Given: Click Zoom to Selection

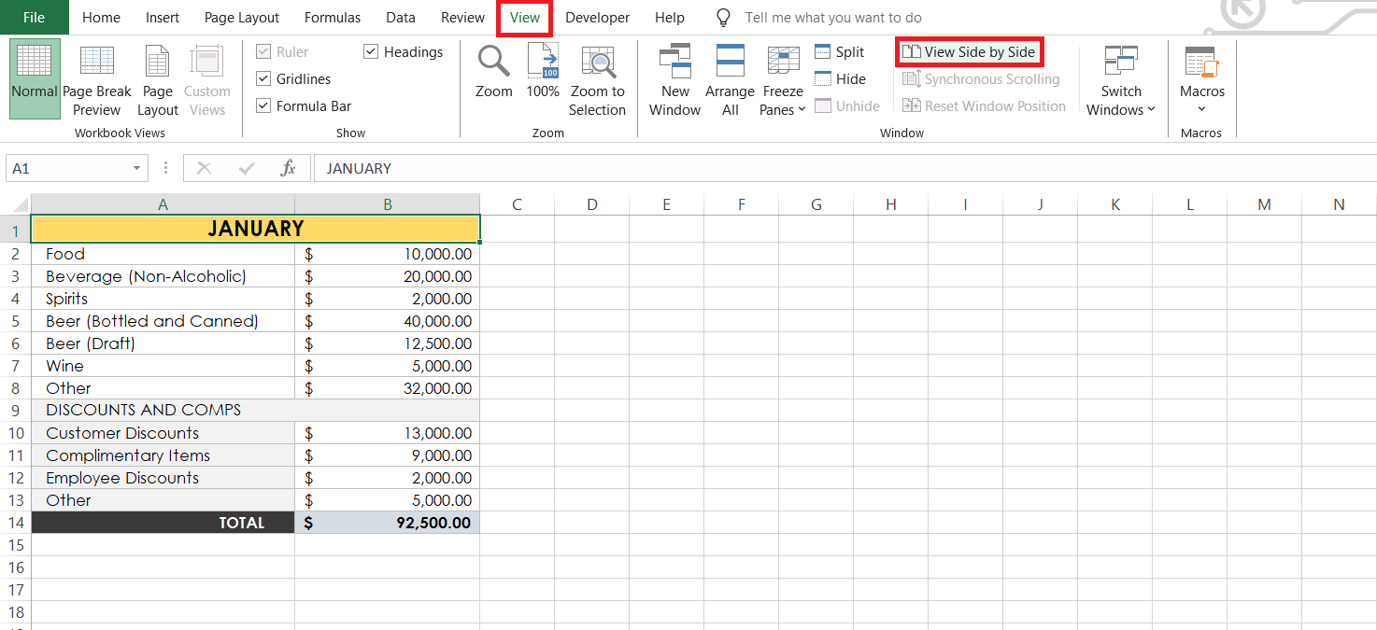Looking at the screenshot, I should click(597, 80).
